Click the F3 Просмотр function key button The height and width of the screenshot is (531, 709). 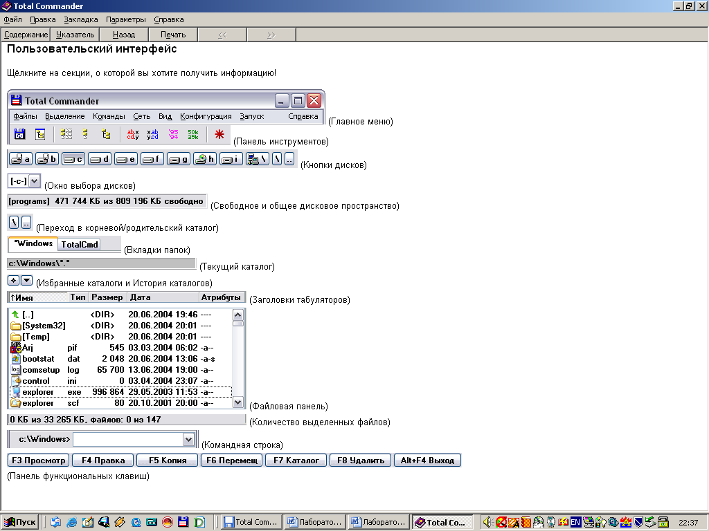(x=39, y=460)
